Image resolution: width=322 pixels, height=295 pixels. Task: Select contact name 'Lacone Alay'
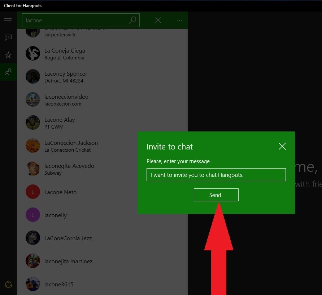(x=60, y=120)
